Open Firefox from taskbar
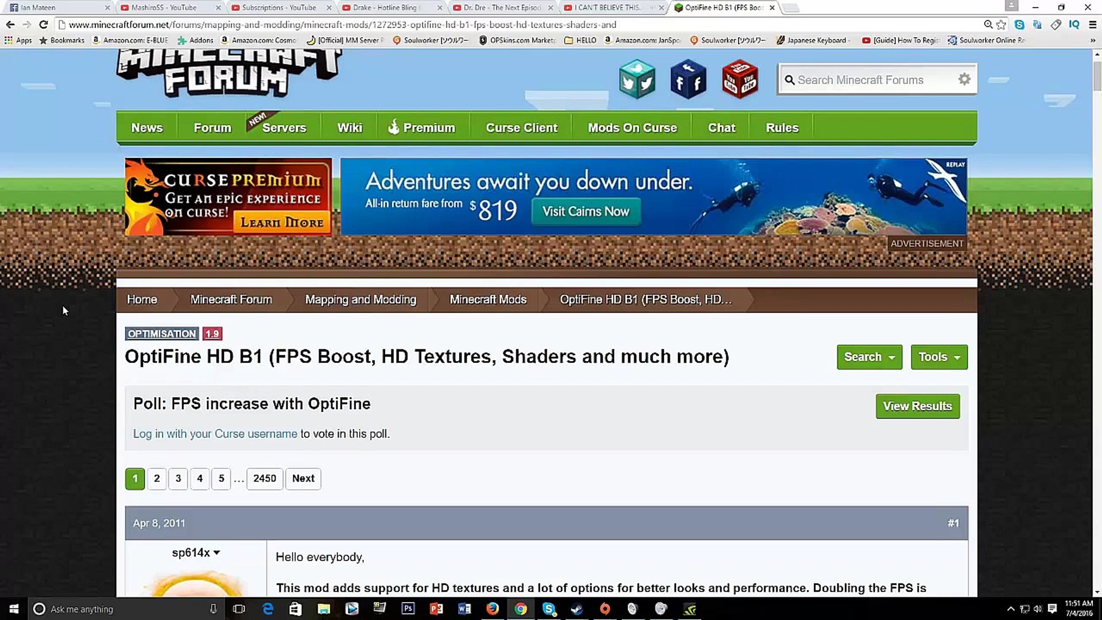Screen dimensions: 1102x620 [x=492, y=609]
